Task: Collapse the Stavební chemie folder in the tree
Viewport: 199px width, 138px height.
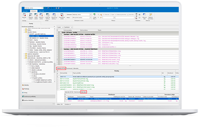Action: tap(24, 32)
